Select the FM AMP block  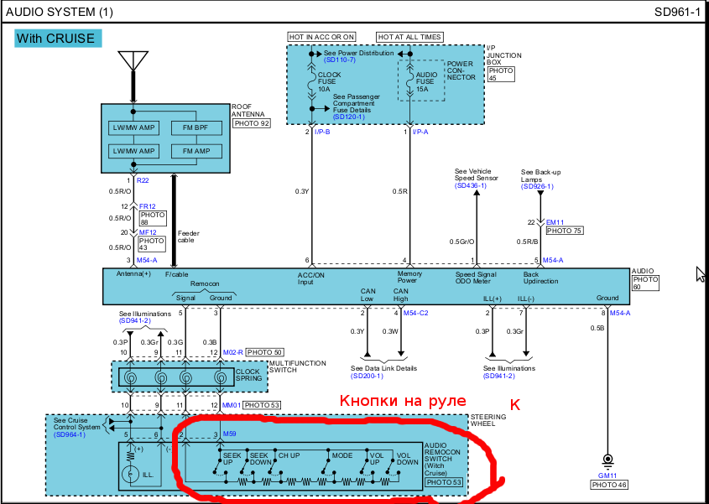pyautogui.click(x=195, y=151)
